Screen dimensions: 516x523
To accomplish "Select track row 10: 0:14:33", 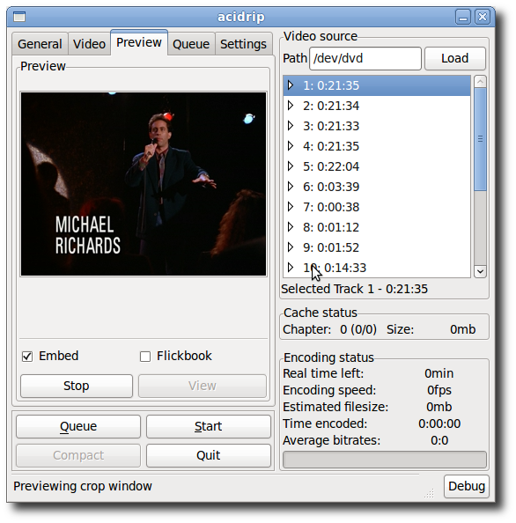I will pyautogui.click(x=377, y=268).
